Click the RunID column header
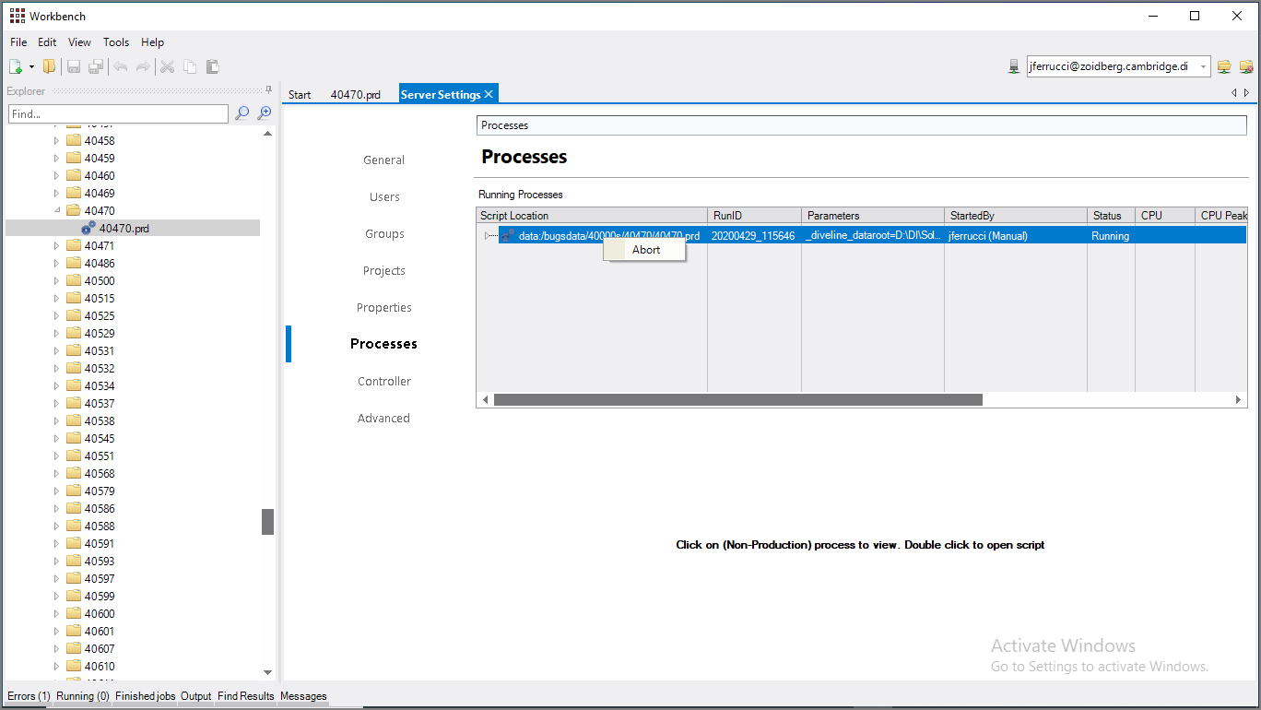 click(754, 216)
